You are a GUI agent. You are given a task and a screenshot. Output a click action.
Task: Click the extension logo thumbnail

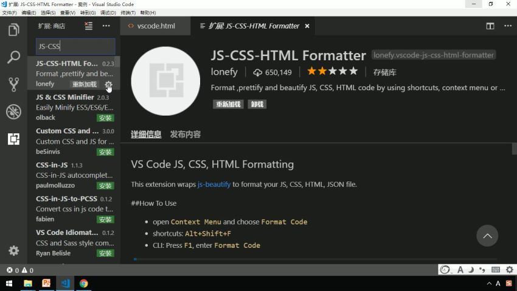pos(165,81)
